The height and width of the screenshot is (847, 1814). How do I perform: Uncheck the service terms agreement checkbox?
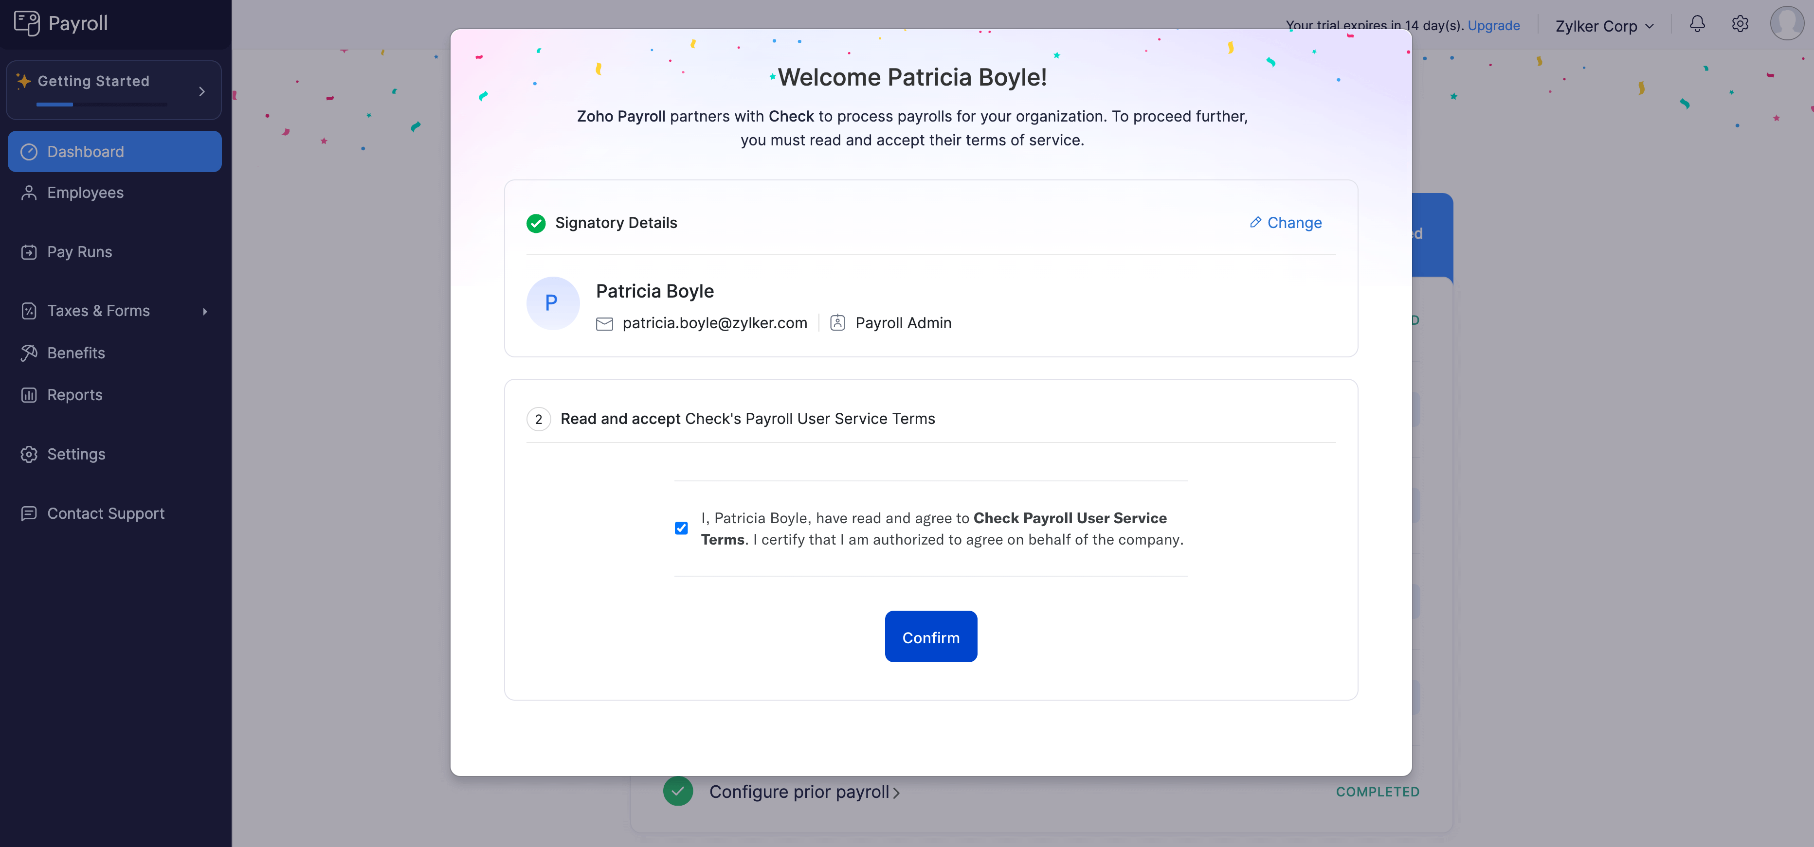(681, 529)
